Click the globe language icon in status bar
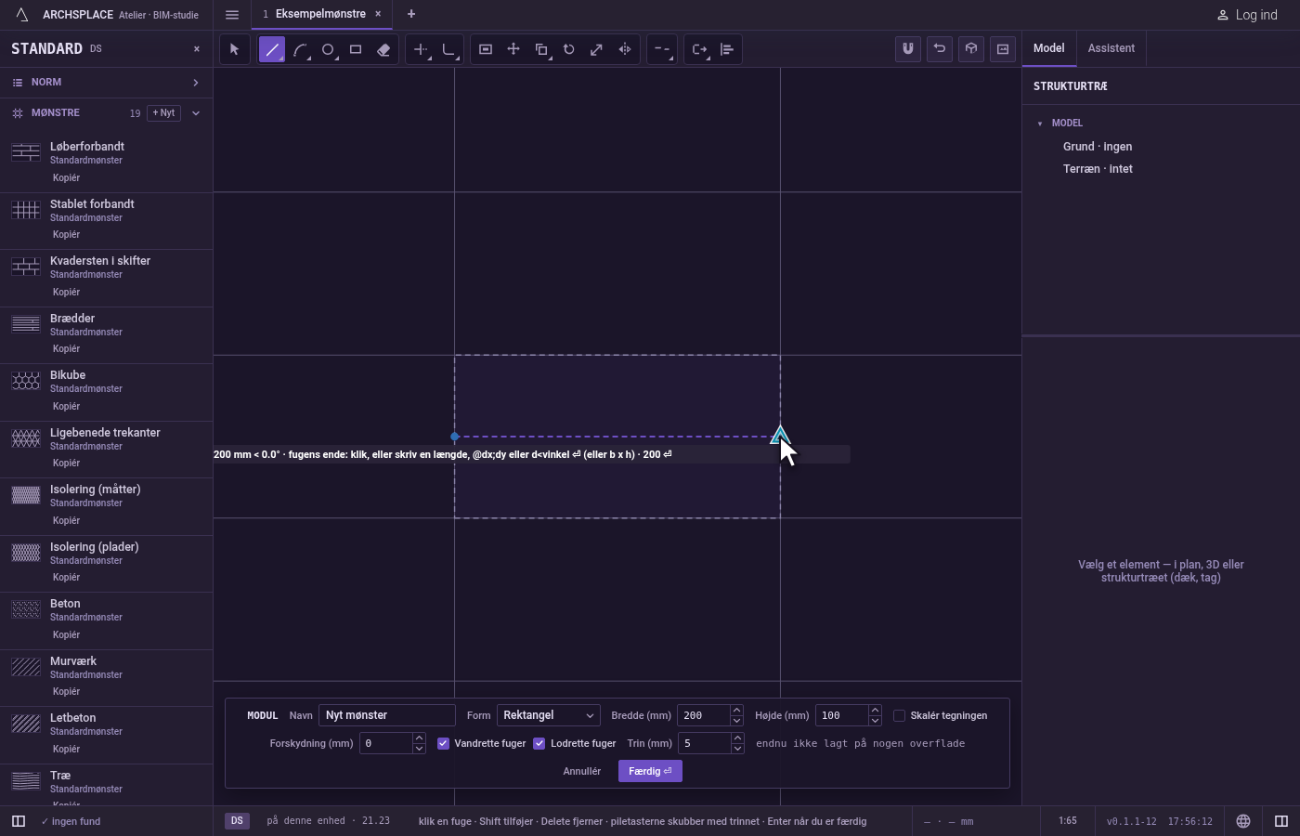 pyautogui.click(x=1243, y=821)
